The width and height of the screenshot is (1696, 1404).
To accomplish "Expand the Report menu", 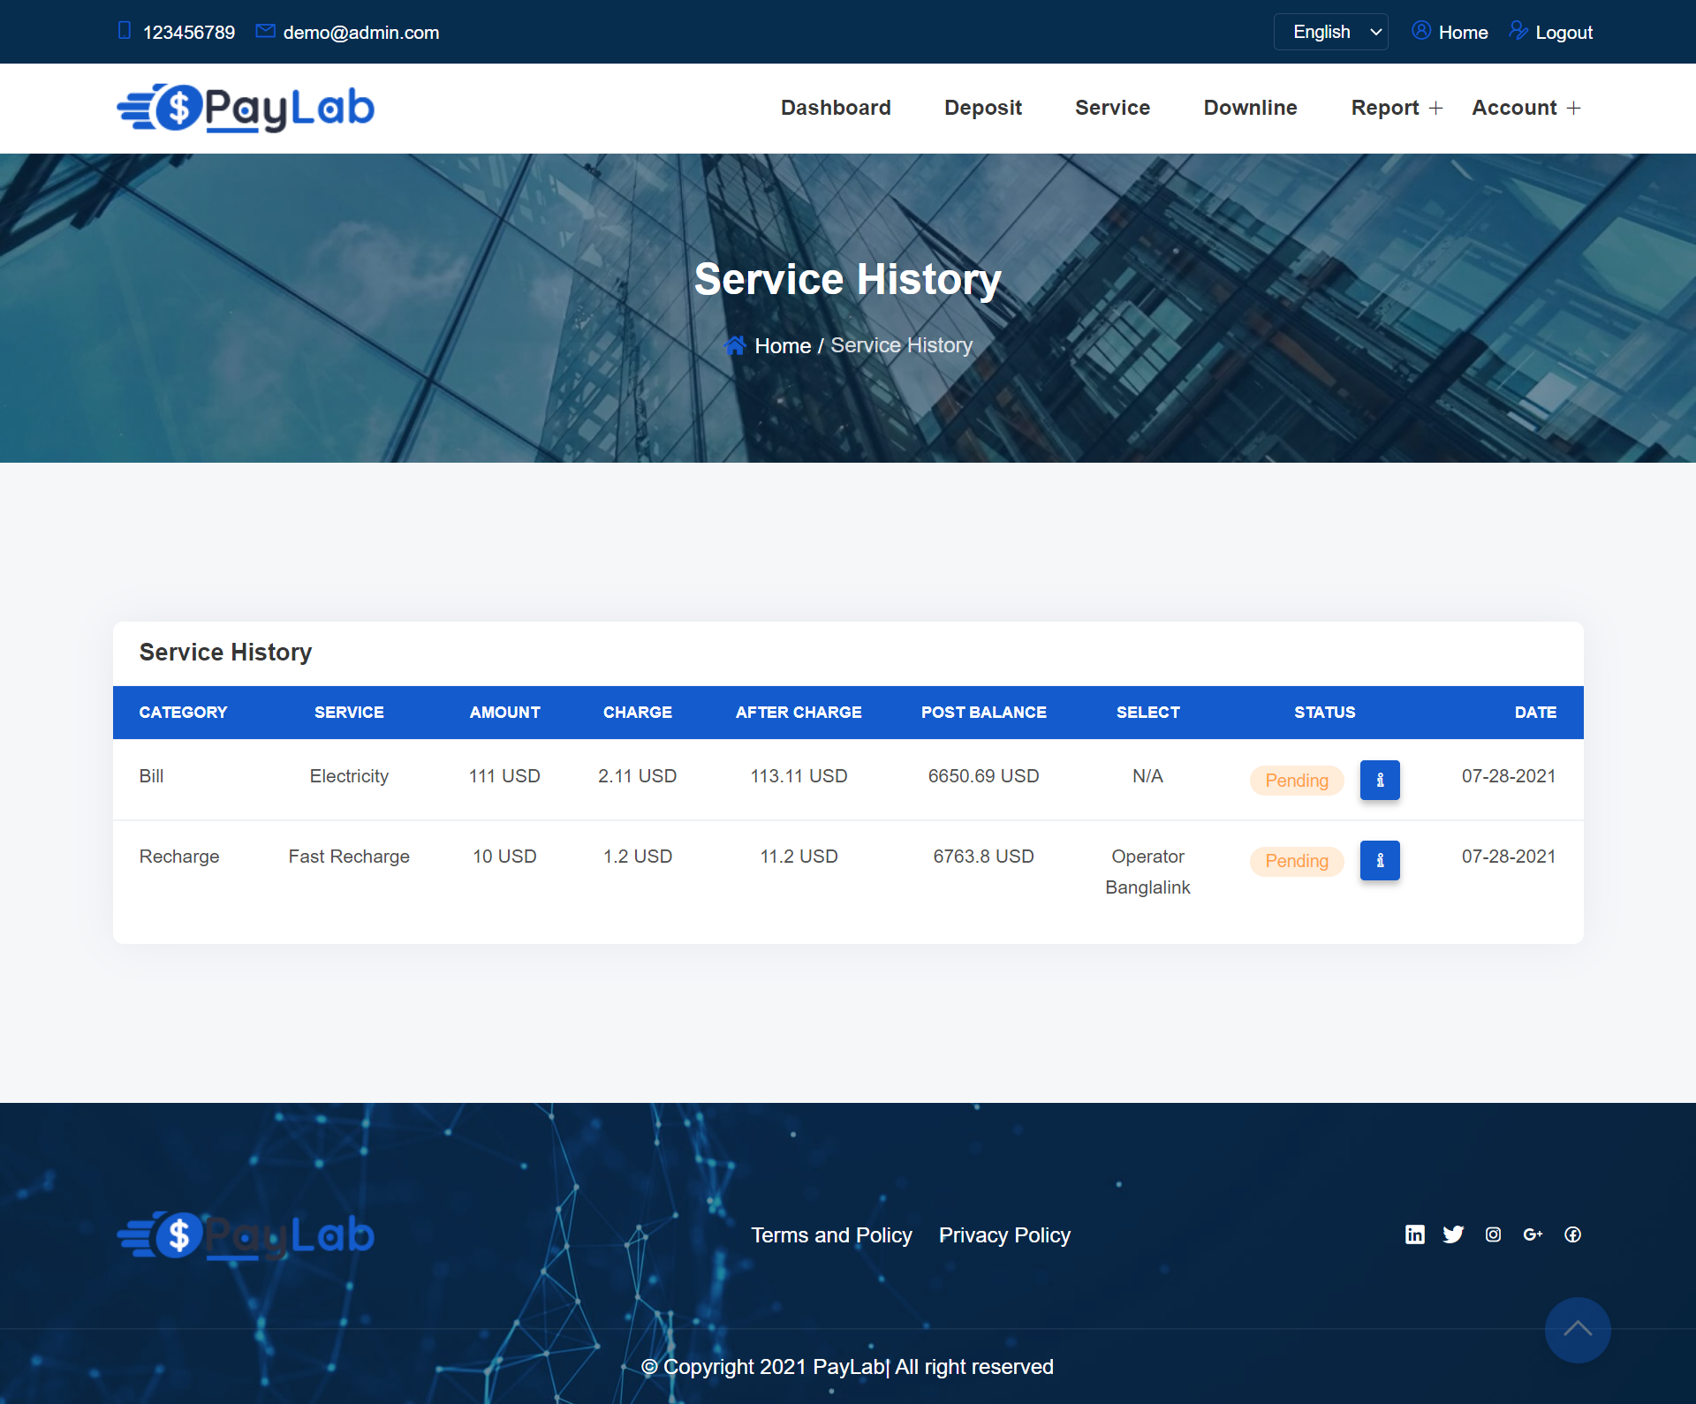I will 1385,108.
